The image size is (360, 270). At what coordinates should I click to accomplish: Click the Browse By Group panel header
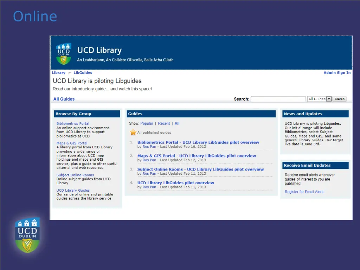pyautogui.click(x=87, y=114)
